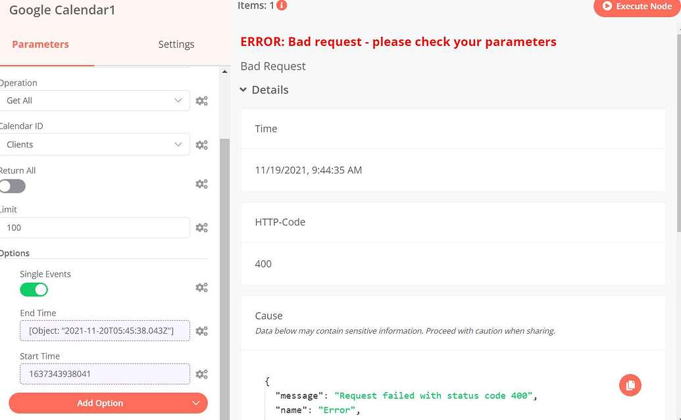Click gear icon next to Operation field
The image size is (681, 420).
[201, 101]
